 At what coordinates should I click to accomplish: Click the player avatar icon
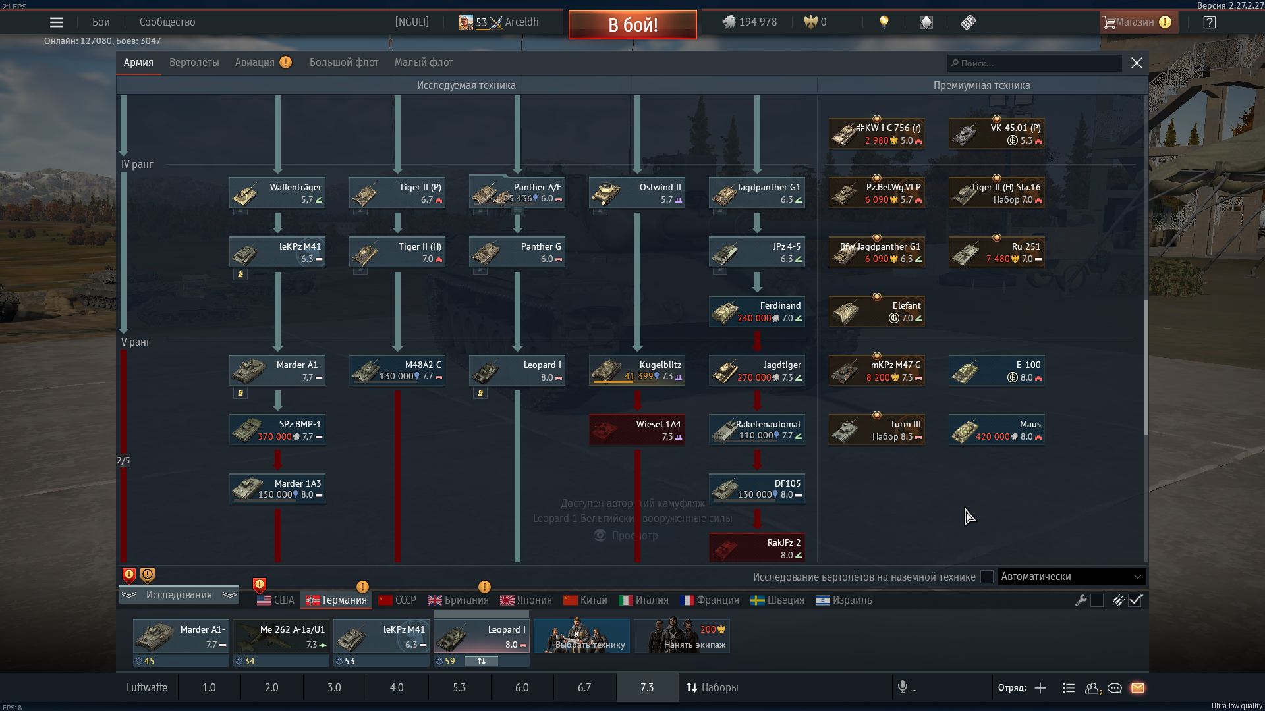tap(466, 22)
